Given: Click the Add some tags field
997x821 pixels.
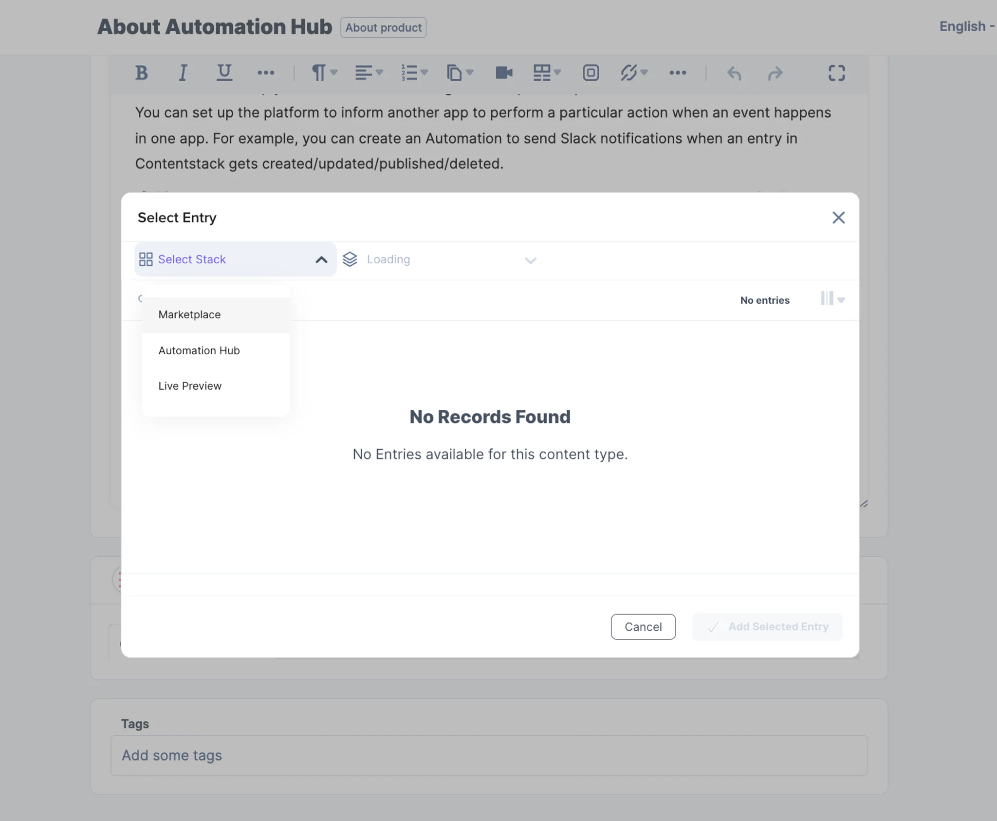Looking at the screenshot, I should (489, 755).
